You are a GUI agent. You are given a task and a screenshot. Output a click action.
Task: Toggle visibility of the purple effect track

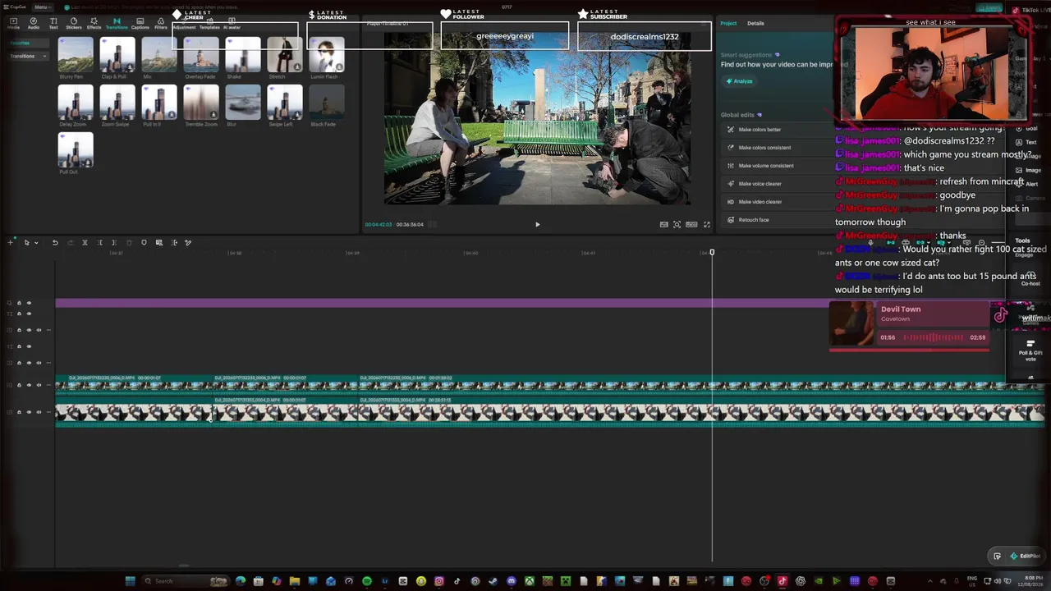pos(29,303)
